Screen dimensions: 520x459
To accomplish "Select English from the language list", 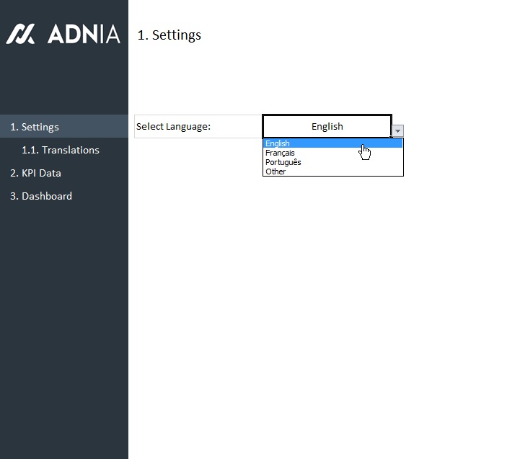I will [x=278, y=143].
